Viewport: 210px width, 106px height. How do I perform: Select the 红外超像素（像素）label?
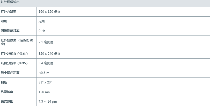[x=14, y=53]
